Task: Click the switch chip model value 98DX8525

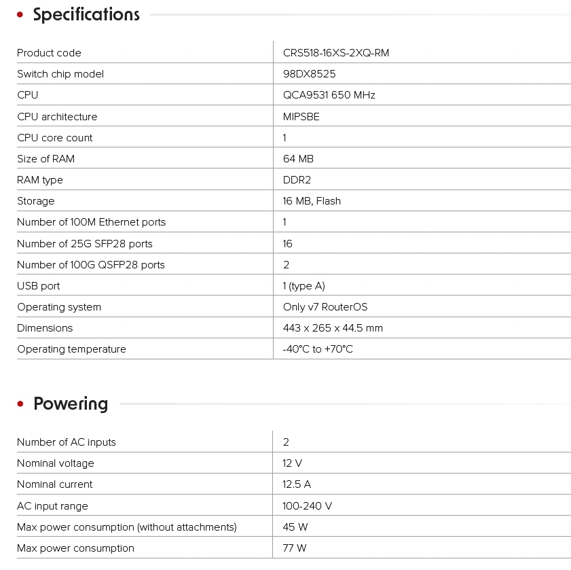Action: 309,74
